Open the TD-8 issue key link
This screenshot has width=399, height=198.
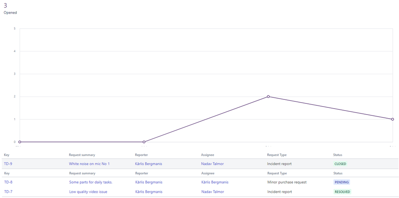pos(8,182)
